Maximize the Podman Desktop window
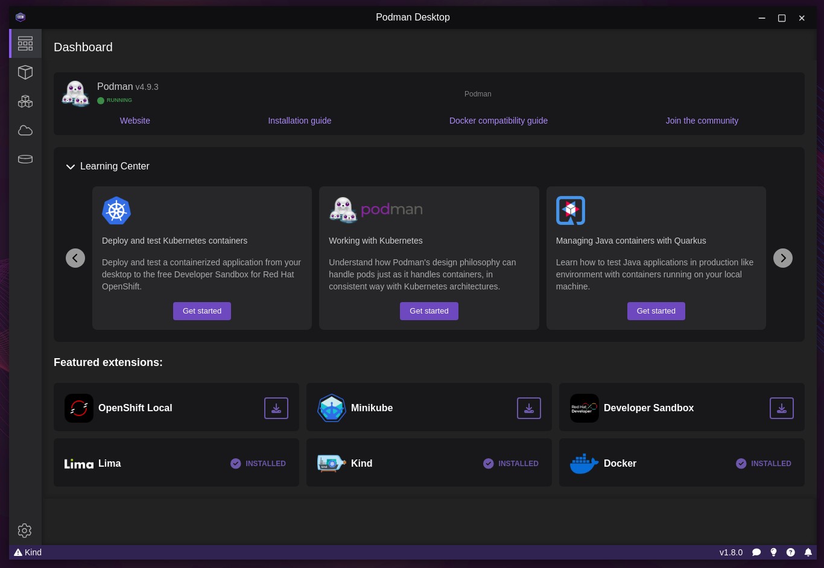This screenshot has width=824, height=568. pyautogui.click(x=782, y=18)
